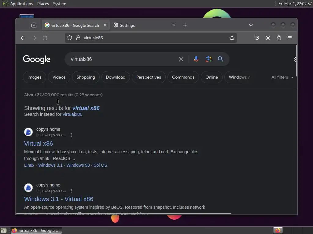
Task: Select the virtualx86 - Google Search tab
Action: coord(75,25)
